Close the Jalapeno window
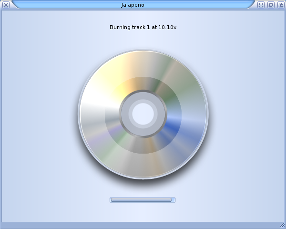The width and height of the screenshot is (286, 229). coord(6,5)
